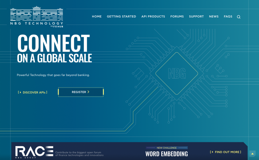259x160 pixels.
Task: Select API Products from the menu
Action: click(x=153, y=16)
